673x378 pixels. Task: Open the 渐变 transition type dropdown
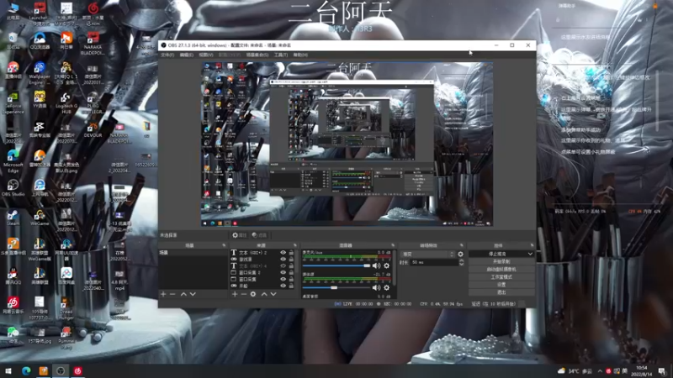click(x=427, y=255)
